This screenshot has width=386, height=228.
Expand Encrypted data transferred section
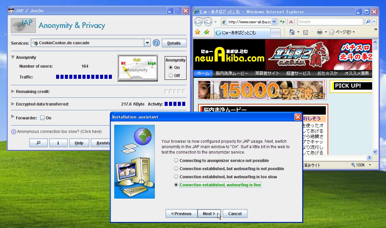point(13,104)
